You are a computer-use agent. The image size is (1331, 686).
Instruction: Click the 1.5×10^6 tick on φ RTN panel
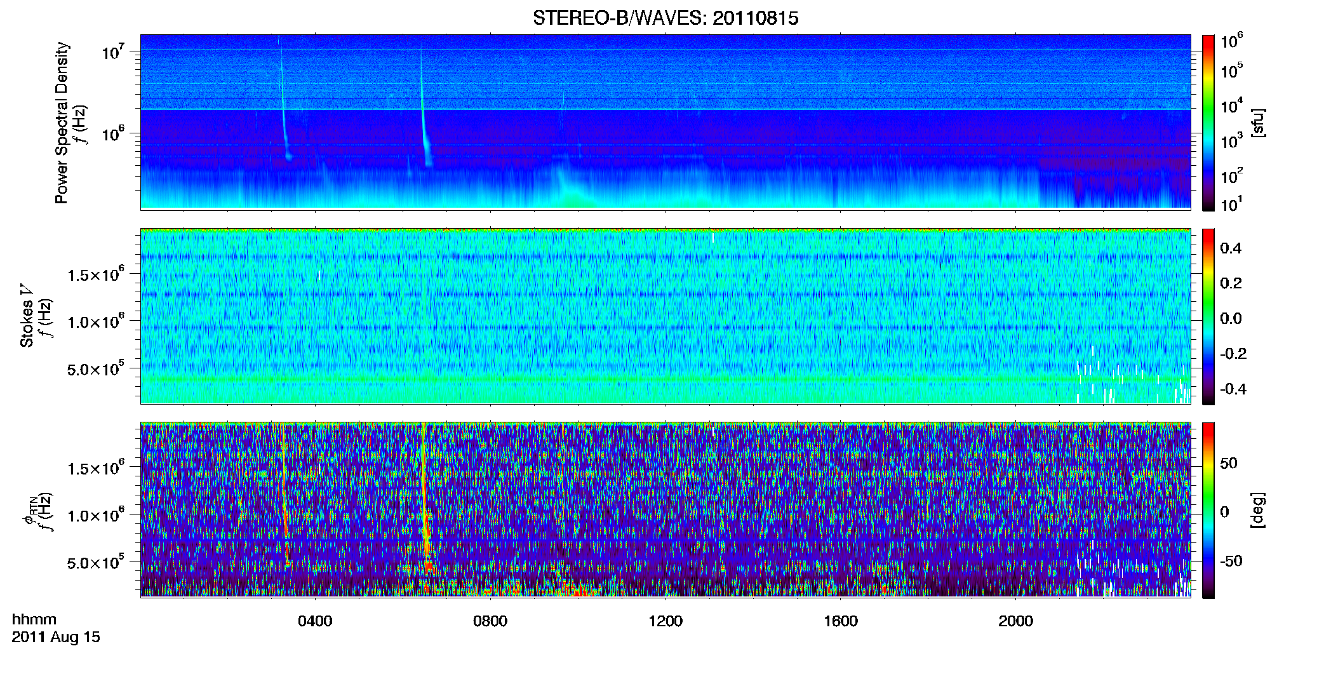(96, 467)
